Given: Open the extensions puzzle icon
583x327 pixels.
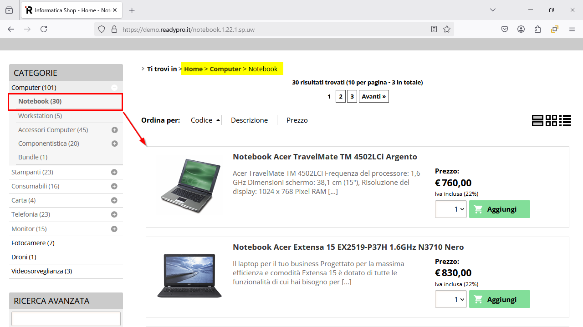Looking at the screenshot, I should pyautogui.click(x=538, y=29).
